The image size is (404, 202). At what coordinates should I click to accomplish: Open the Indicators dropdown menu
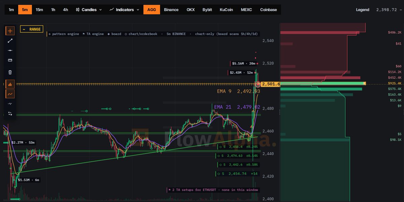124,10
